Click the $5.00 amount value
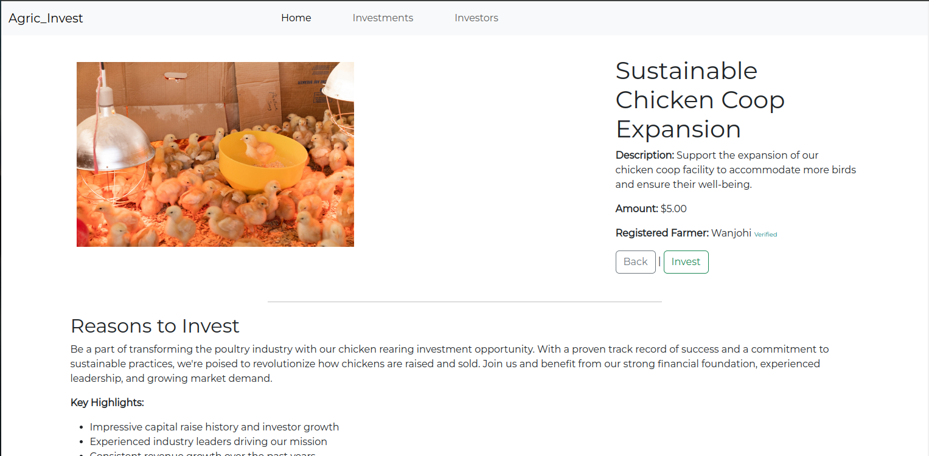This screenshot has height=456, width=929. click(673, 209)
